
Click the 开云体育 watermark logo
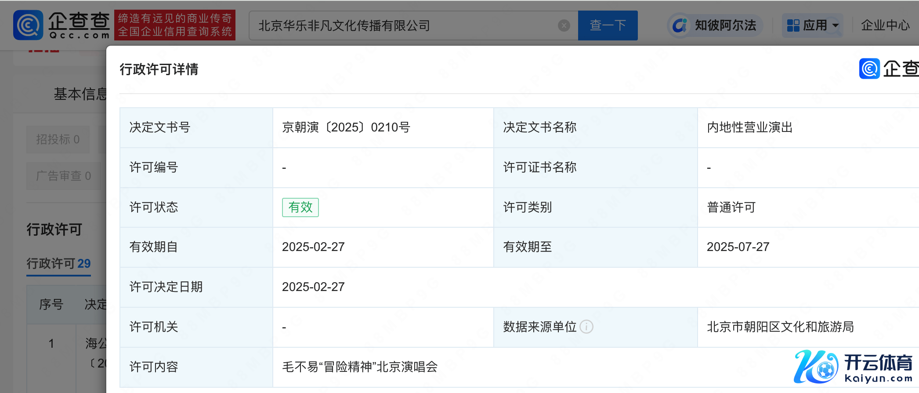853,367
